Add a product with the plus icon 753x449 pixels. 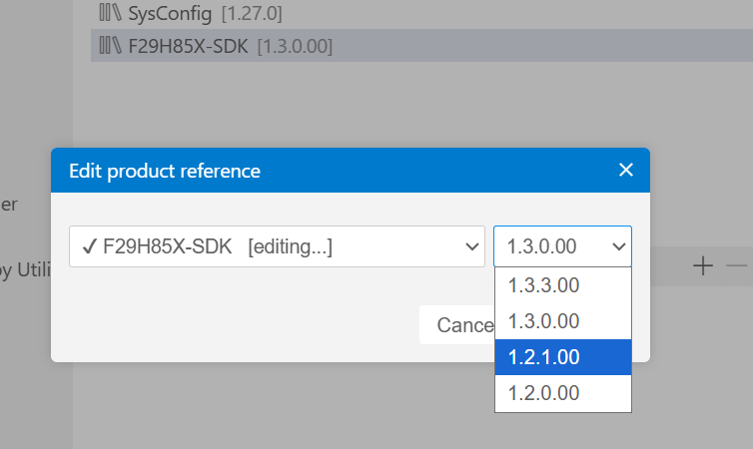[x=703, y=265]
